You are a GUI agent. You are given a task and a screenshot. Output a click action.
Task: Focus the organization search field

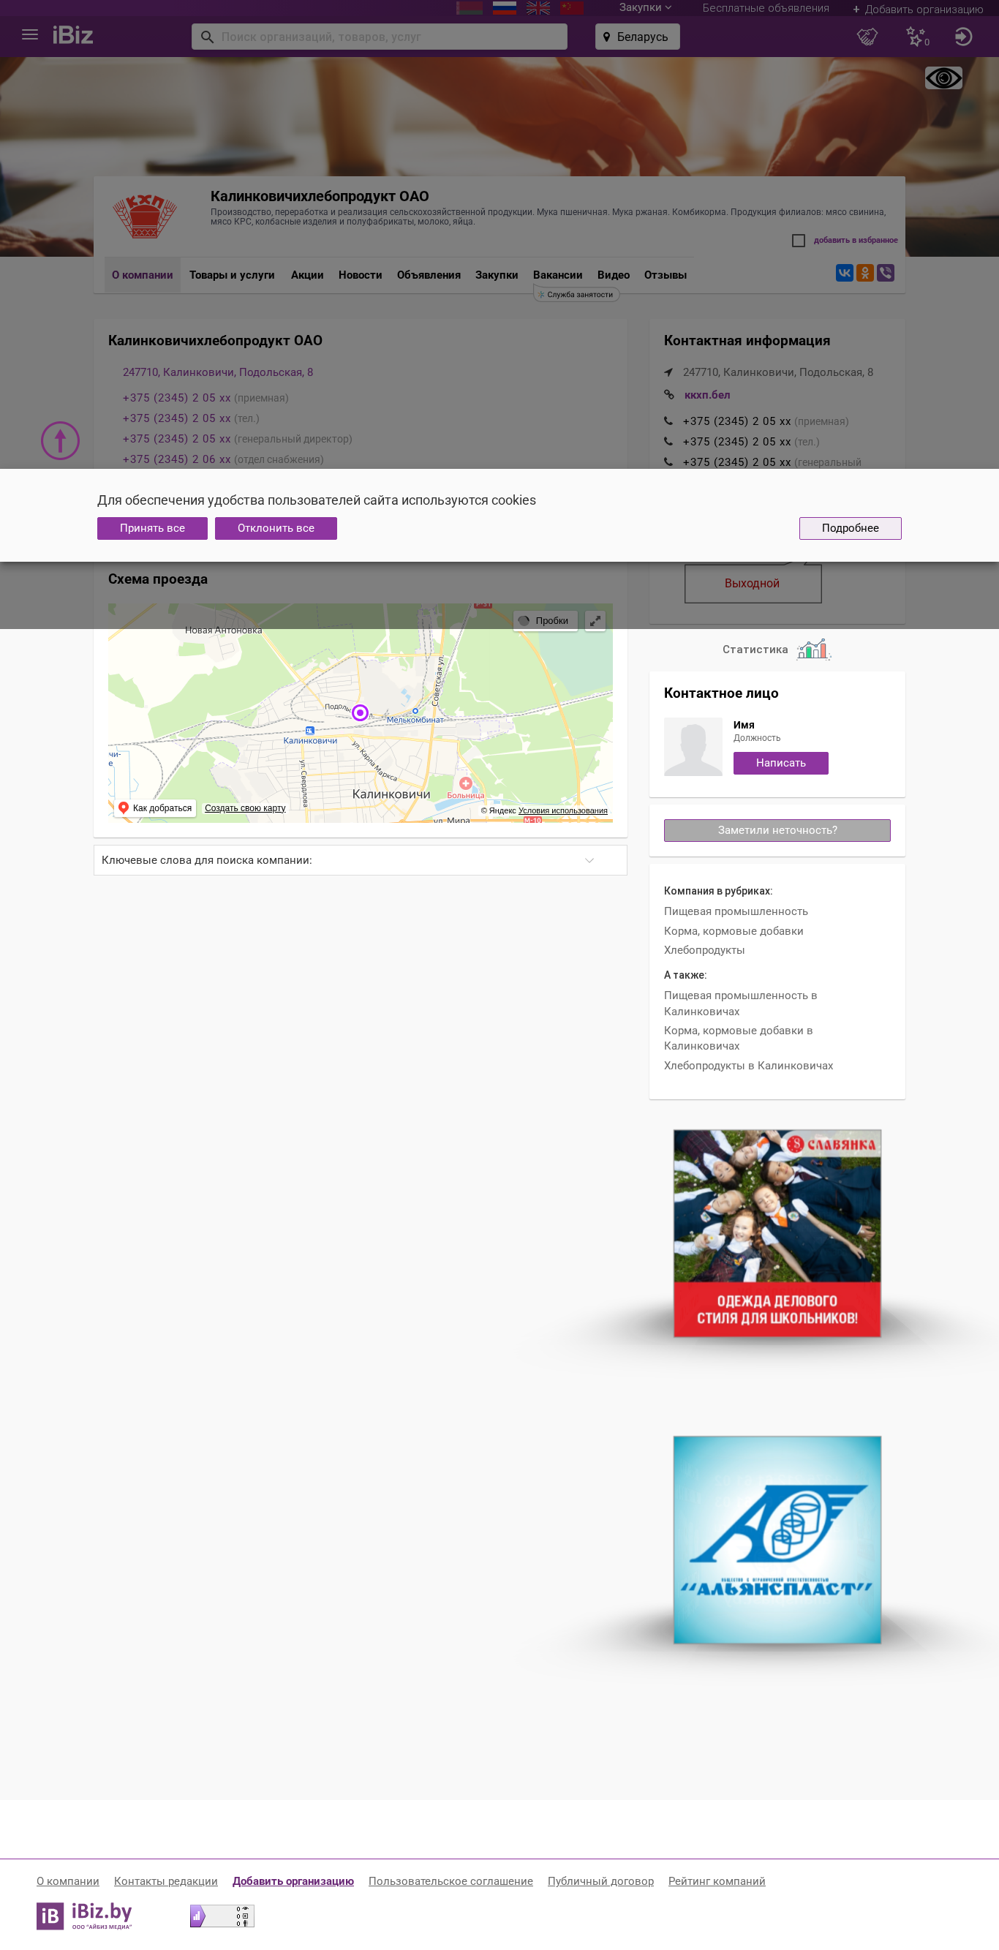379,37
